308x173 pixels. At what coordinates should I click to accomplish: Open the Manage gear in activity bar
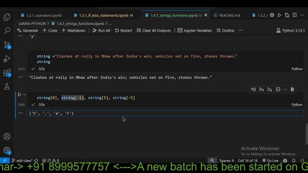7,150
